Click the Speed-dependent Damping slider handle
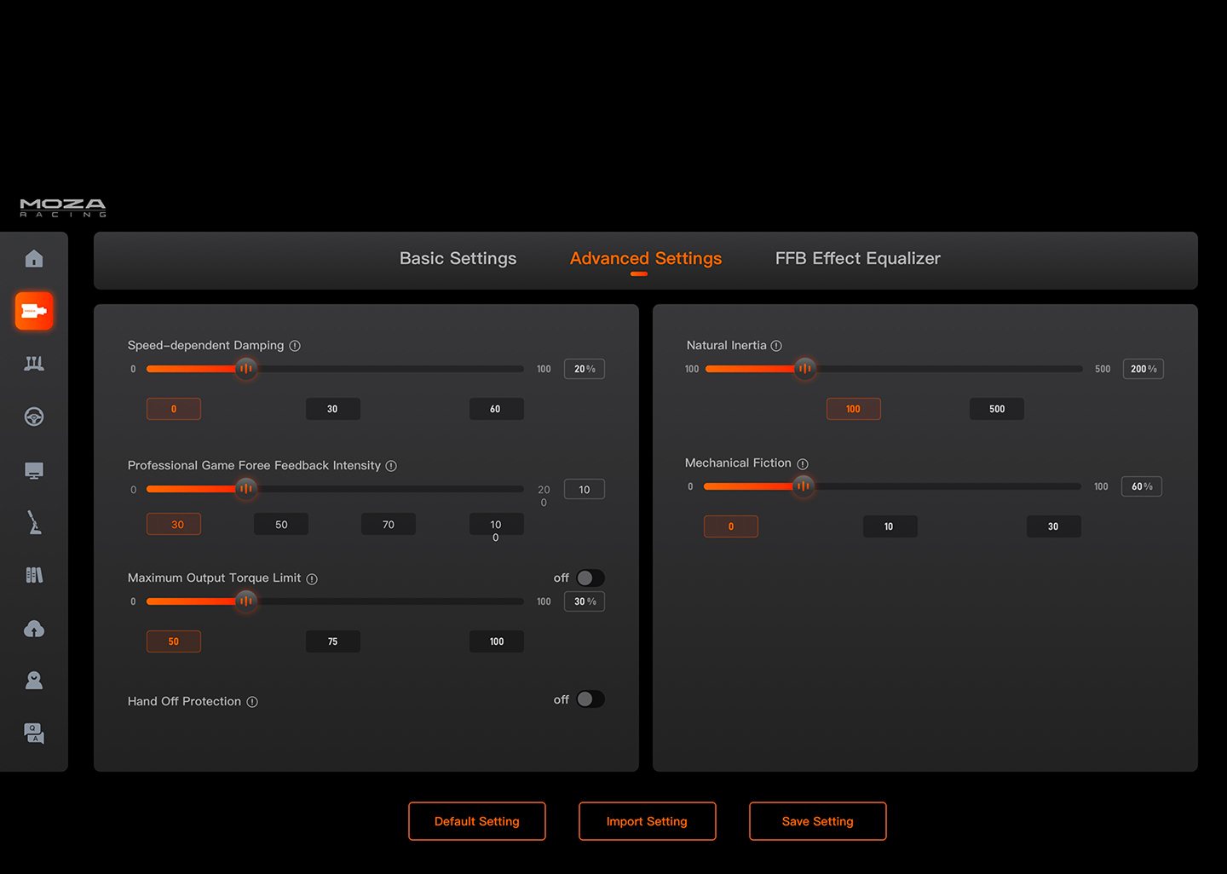The image size is (1227, 874). [x=245, y=369]
